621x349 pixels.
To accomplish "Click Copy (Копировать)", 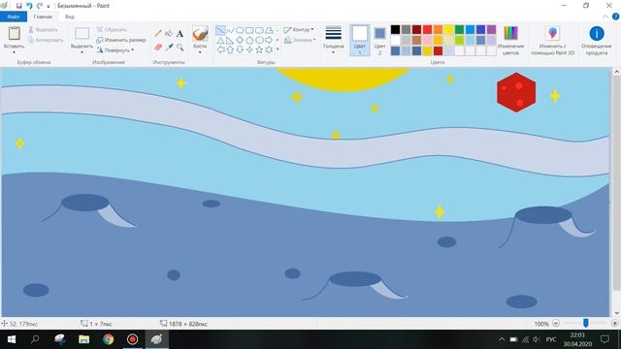I will tap(46, 40).
